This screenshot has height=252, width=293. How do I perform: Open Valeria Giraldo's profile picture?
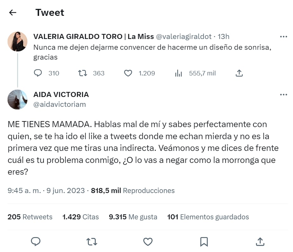[17, 41]
